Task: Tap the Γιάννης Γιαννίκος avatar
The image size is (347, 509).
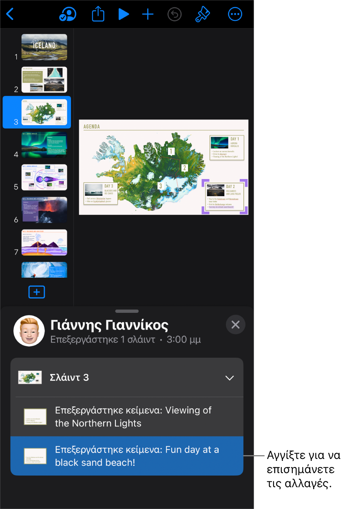Action: coord(29,330)
